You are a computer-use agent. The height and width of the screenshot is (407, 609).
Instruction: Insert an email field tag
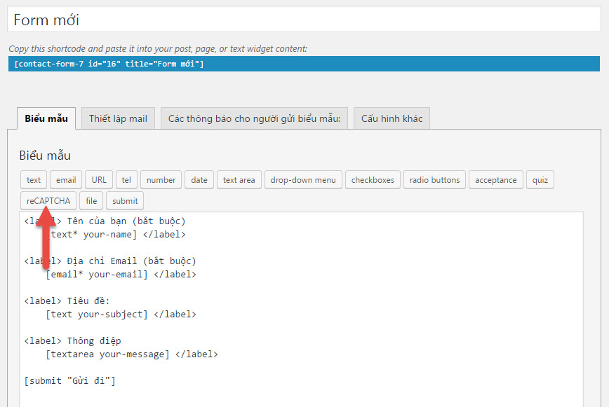66,180
